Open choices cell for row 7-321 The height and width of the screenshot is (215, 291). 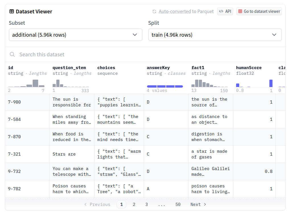click(119, 154)
